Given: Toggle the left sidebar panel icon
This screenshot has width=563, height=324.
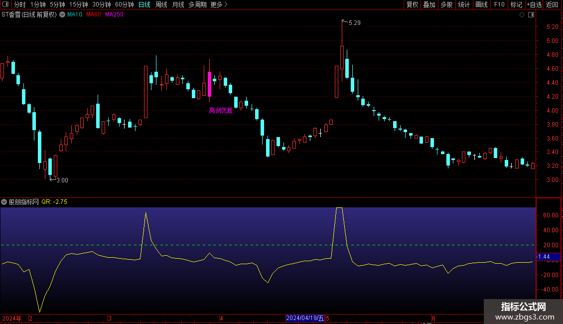Looking at the screenshot, I should point(5,4).
